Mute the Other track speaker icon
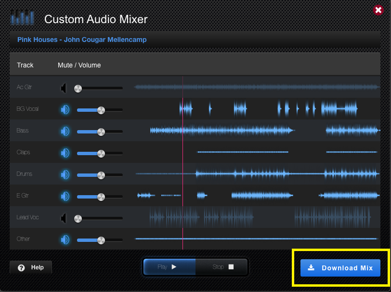 point(65,240)
